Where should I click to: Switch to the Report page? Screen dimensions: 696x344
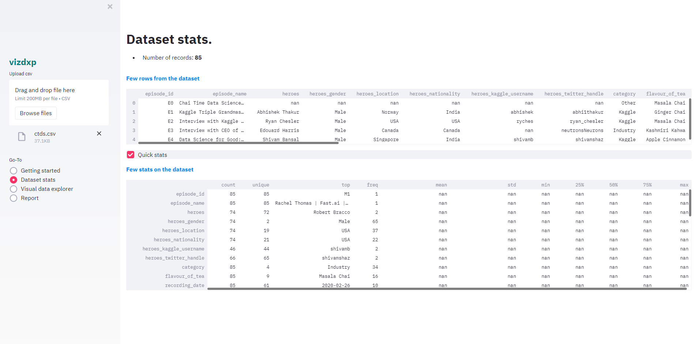(14, 198)
